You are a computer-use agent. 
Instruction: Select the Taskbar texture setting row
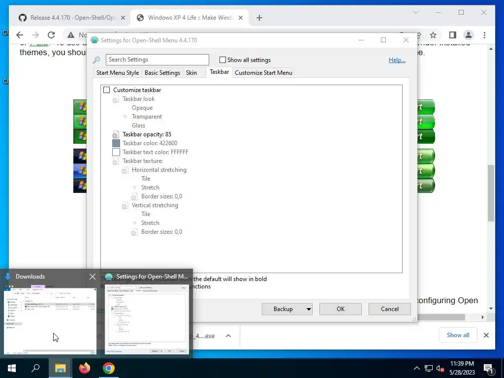coord(142,161)
